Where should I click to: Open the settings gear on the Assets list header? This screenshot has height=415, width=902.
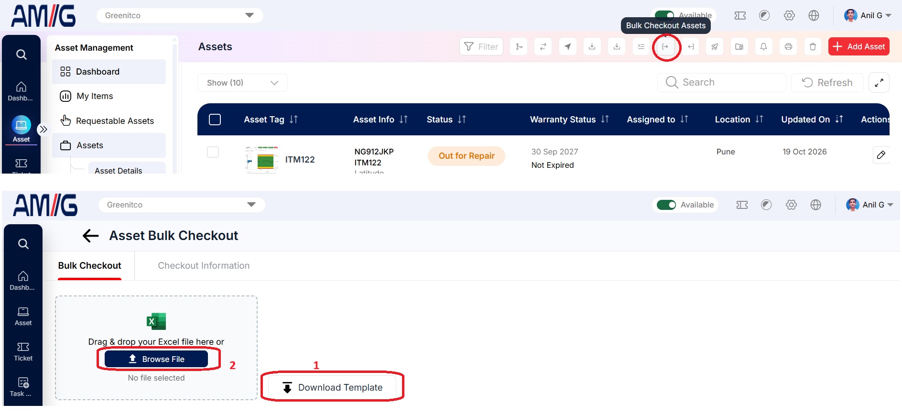click(789, 15)
